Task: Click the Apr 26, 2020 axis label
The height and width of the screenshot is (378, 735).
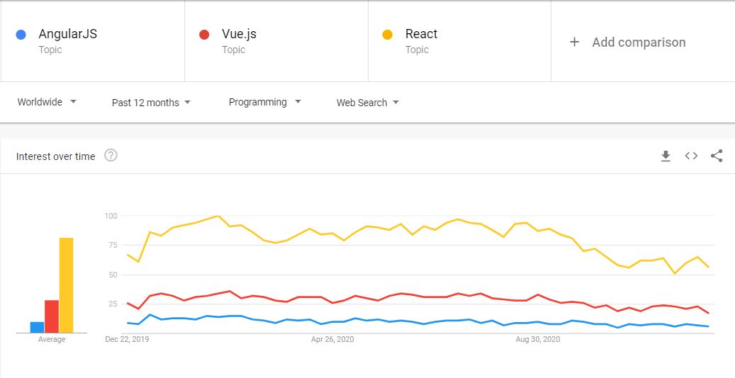Action: coord(332,340)
